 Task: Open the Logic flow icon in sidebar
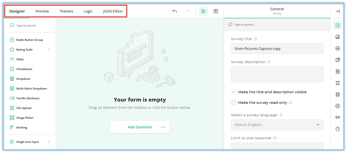pos(337,83)
